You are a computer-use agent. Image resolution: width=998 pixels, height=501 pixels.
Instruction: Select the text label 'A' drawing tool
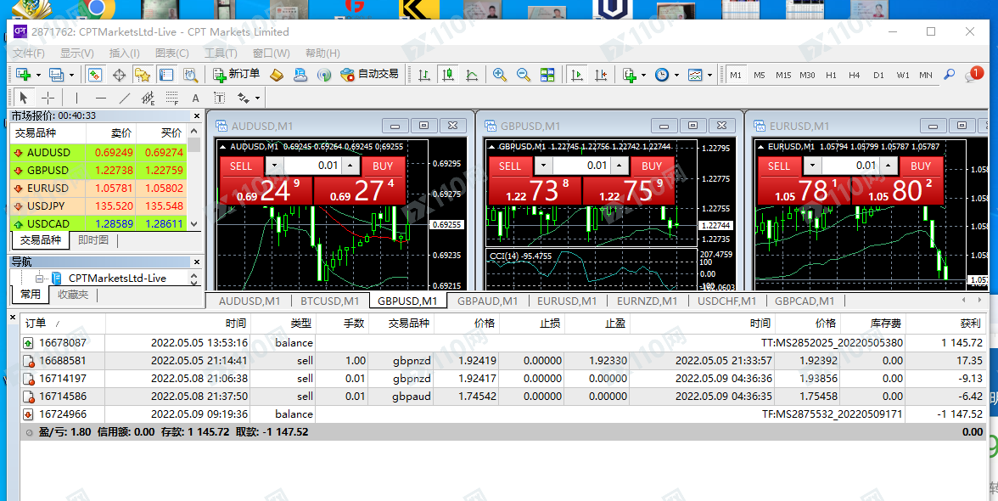(197, 98)
